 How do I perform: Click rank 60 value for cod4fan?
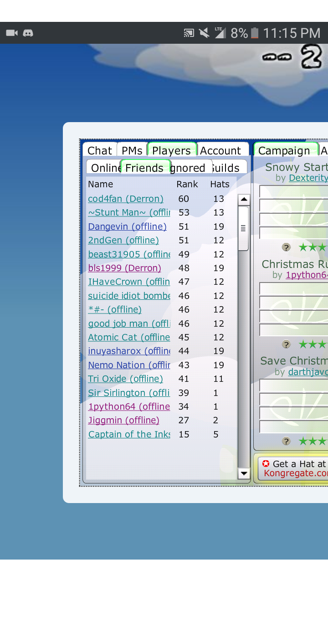point(184,199)
